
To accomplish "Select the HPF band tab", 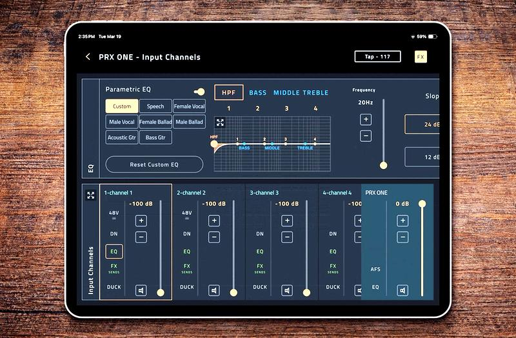I will [229, 92].
